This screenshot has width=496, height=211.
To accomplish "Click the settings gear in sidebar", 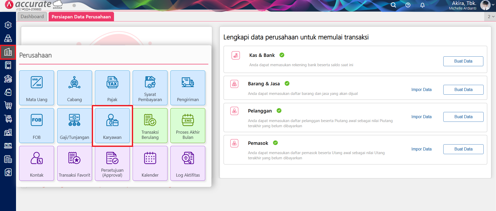I will point(8,25).
